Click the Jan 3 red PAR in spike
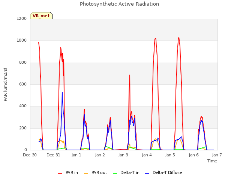240x180 pixels. [x=130, y=75]
